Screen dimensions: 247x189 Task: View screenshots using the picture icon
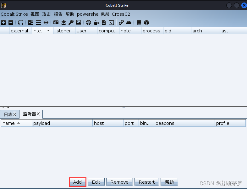click(x=79, y=22)
